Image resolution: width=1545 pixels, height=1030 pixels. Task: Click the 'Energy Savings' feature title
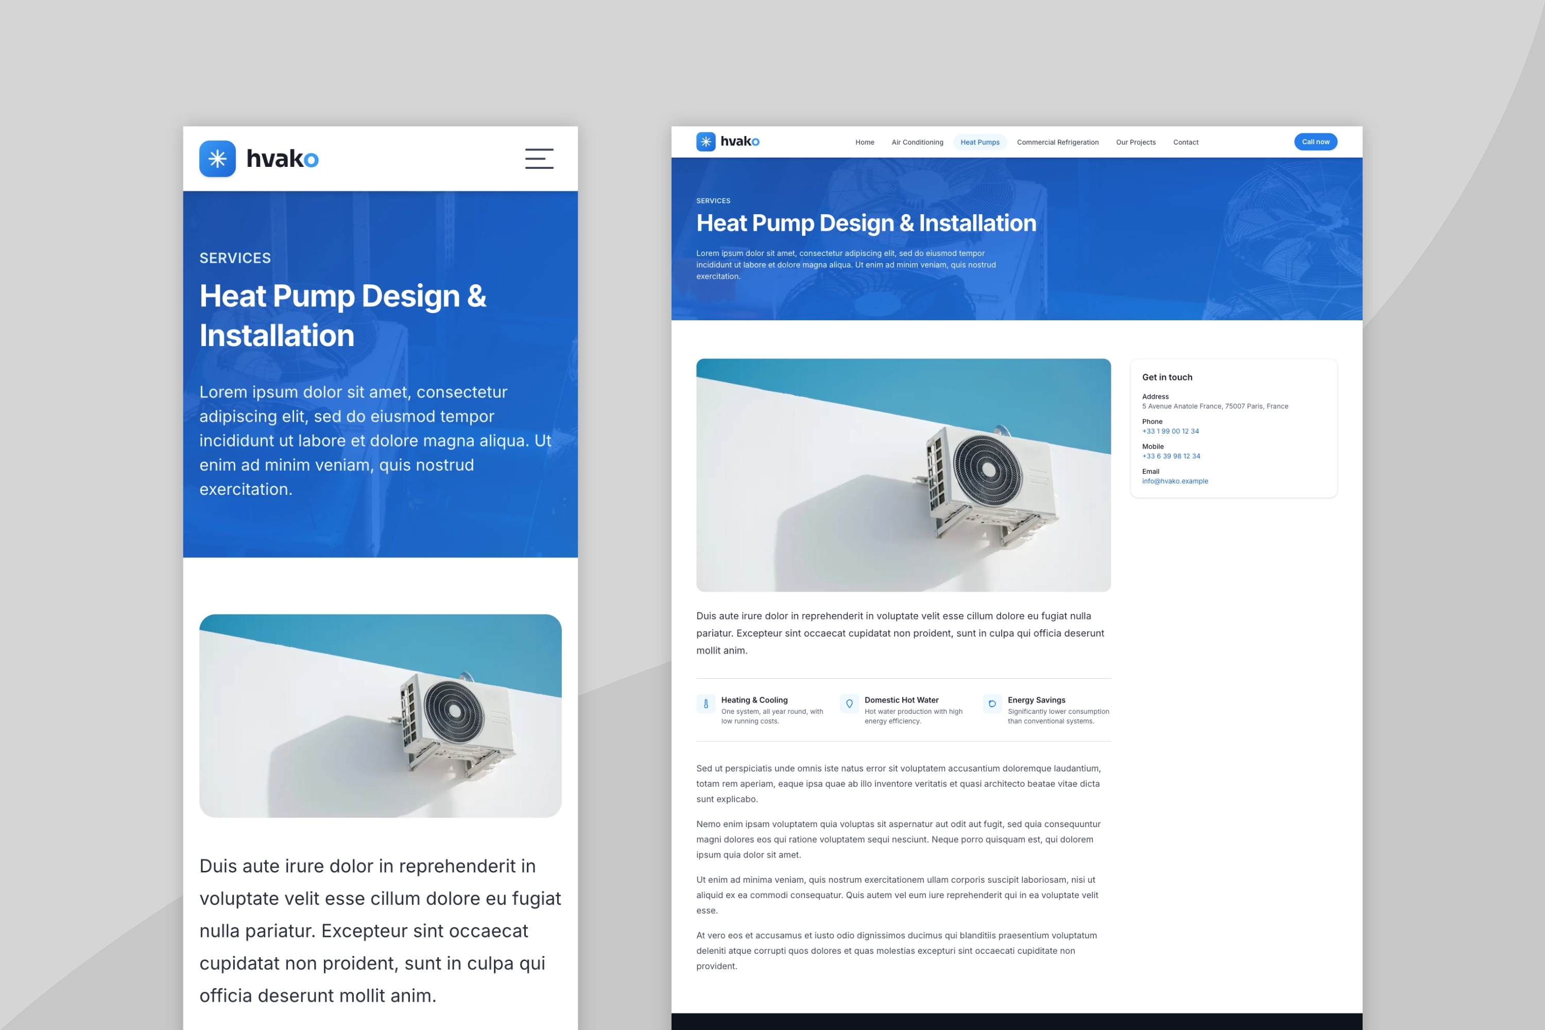1036,699
